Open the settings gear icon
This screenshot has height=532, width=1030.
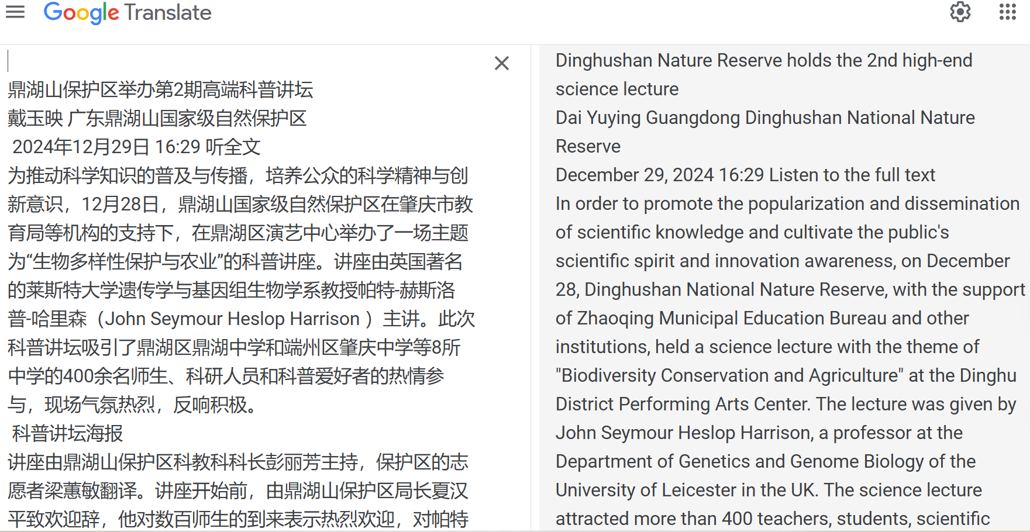pyautogui.click(x=960, y=12)
